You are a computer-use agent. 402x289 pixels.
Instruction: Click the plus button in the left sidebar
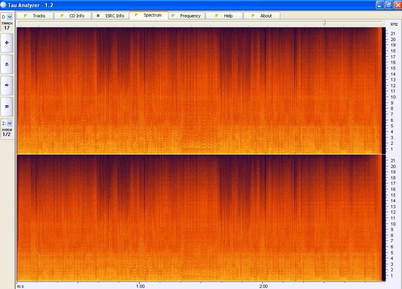click(x=7, y=42)
